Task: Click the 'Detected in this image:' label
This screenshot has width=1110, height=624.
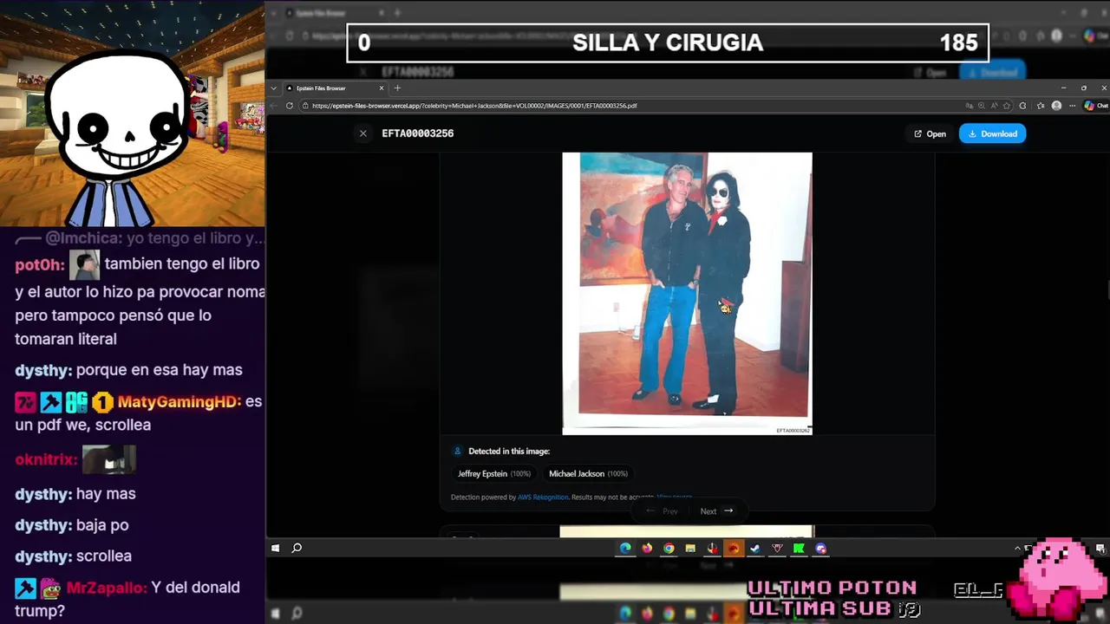Action: click(x=509, y=452)
